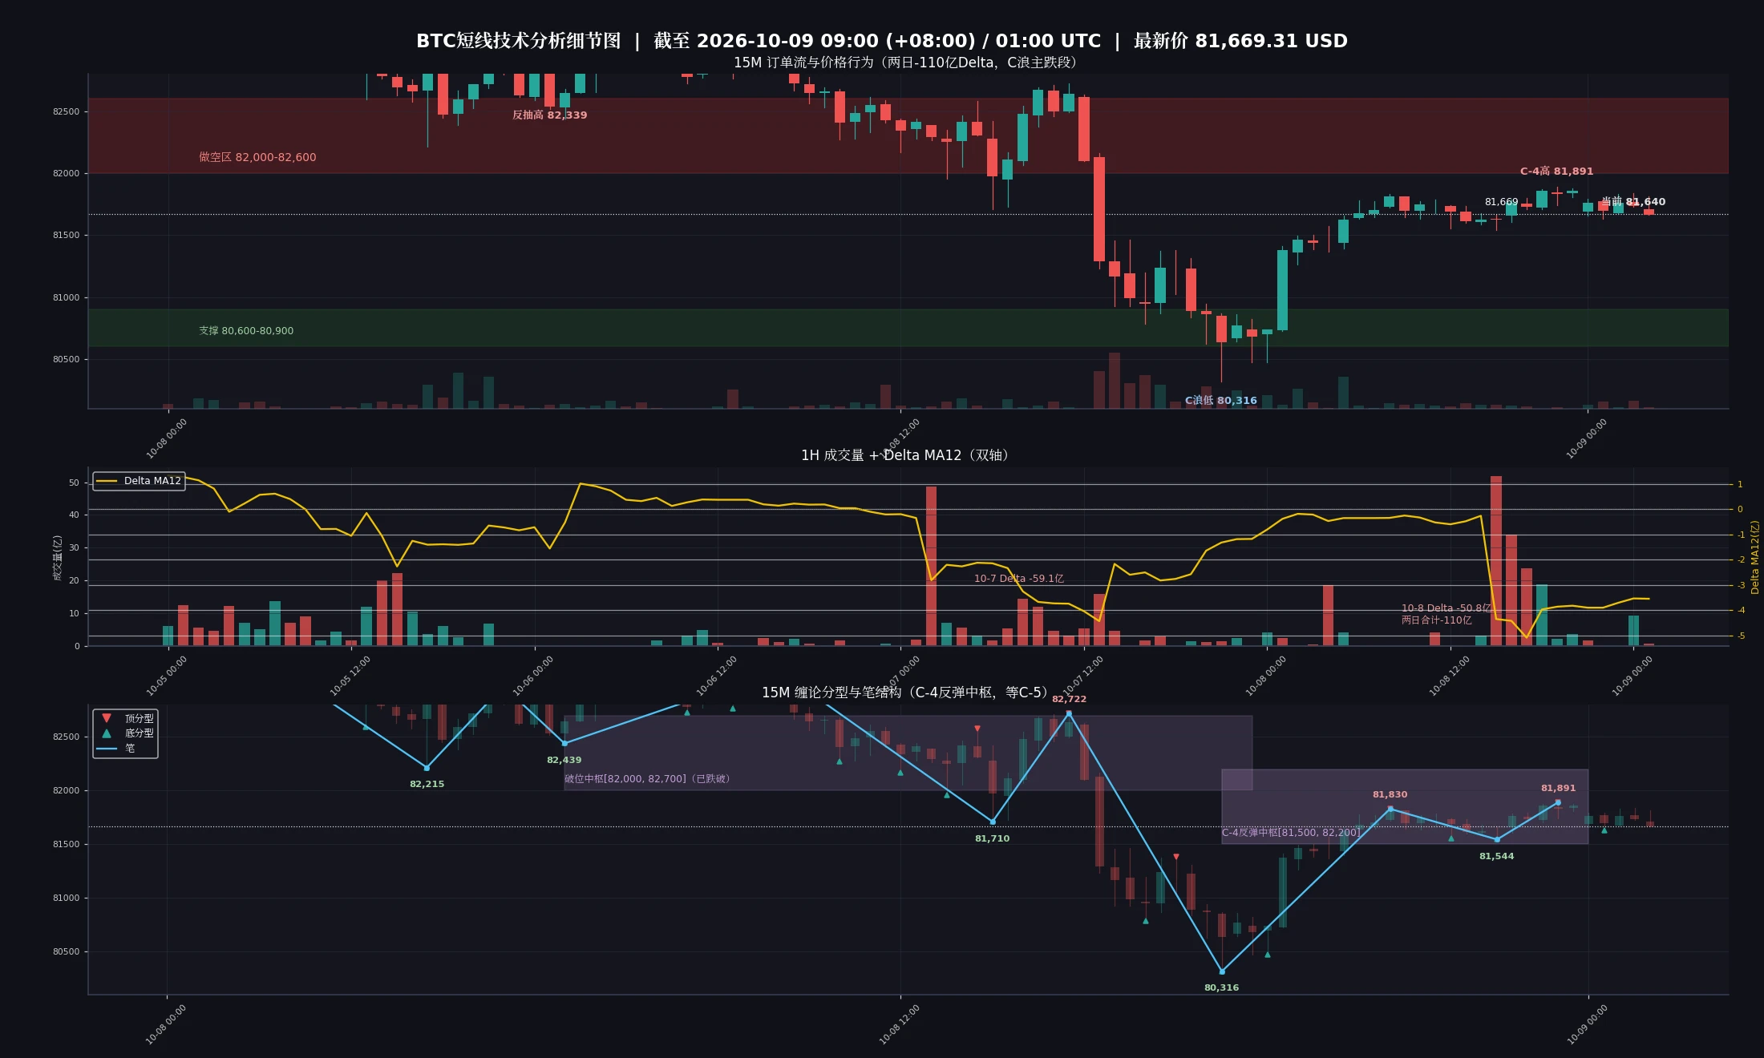The width and height of the screenshot is (1764, 1058).
Task: Click the tall red volume bar at 10-07
Action: tap(931, 566)
